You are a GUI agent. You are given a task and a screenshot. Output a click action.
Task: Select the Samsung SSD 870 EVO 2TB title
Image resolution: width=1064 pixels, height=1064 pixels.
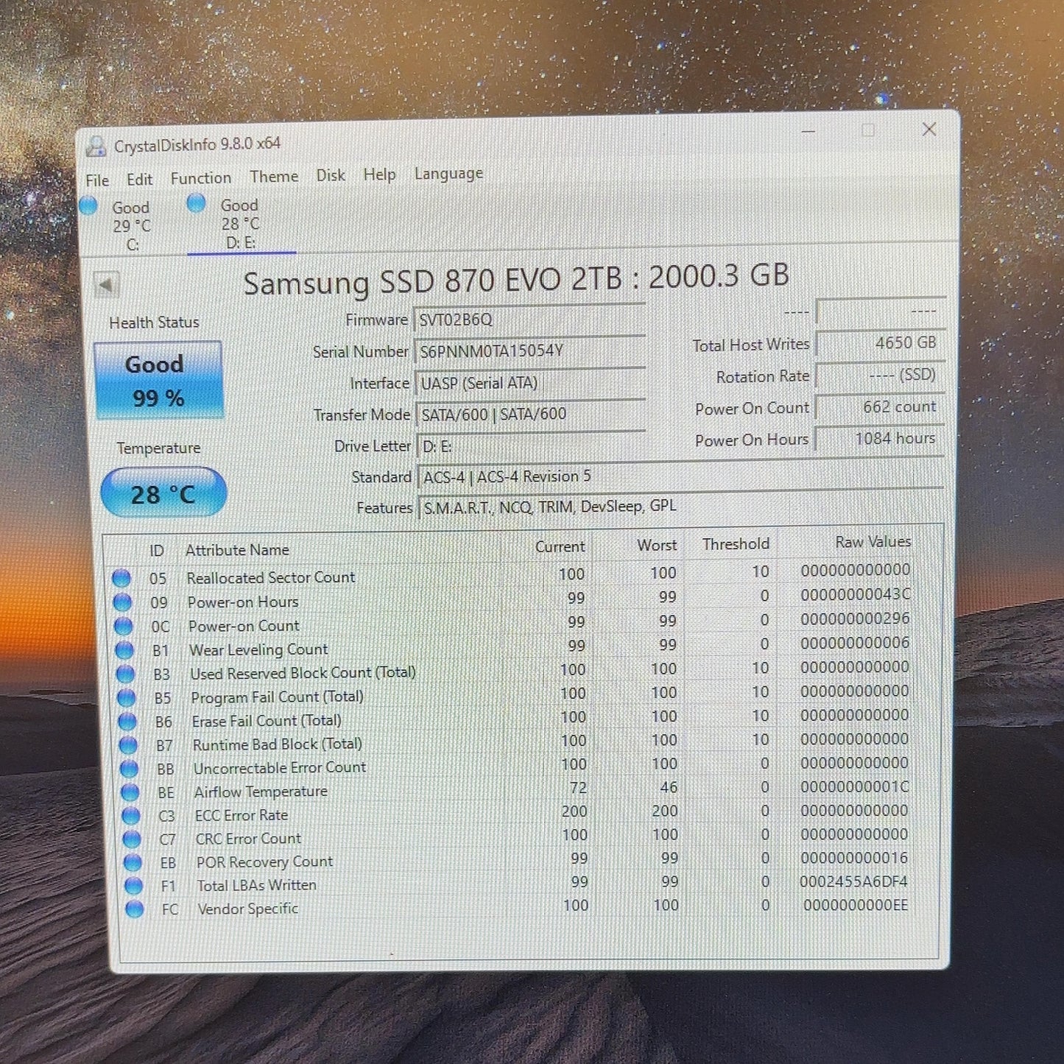click(516, 280)
